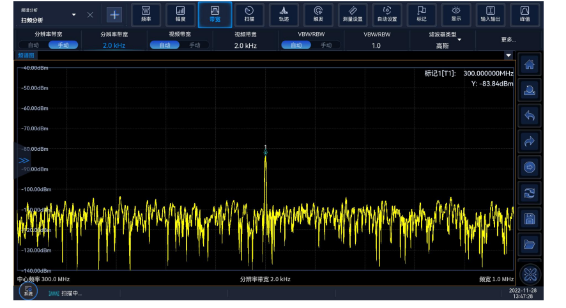Image resolution: width=566 pixels, height=308 pixels.
Task: Set 视频带宽 (VBW) toggle to 手动
Action: 194,45
